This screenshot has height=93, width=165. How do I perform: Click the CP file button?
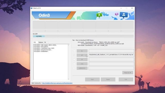point(82,59)
